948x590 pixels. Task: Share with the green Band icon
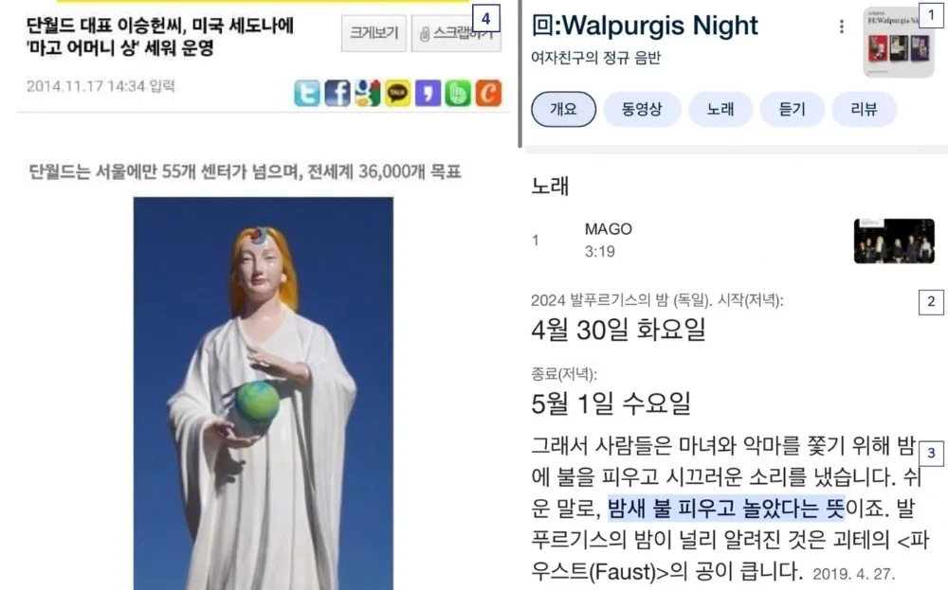click(458, 94)
